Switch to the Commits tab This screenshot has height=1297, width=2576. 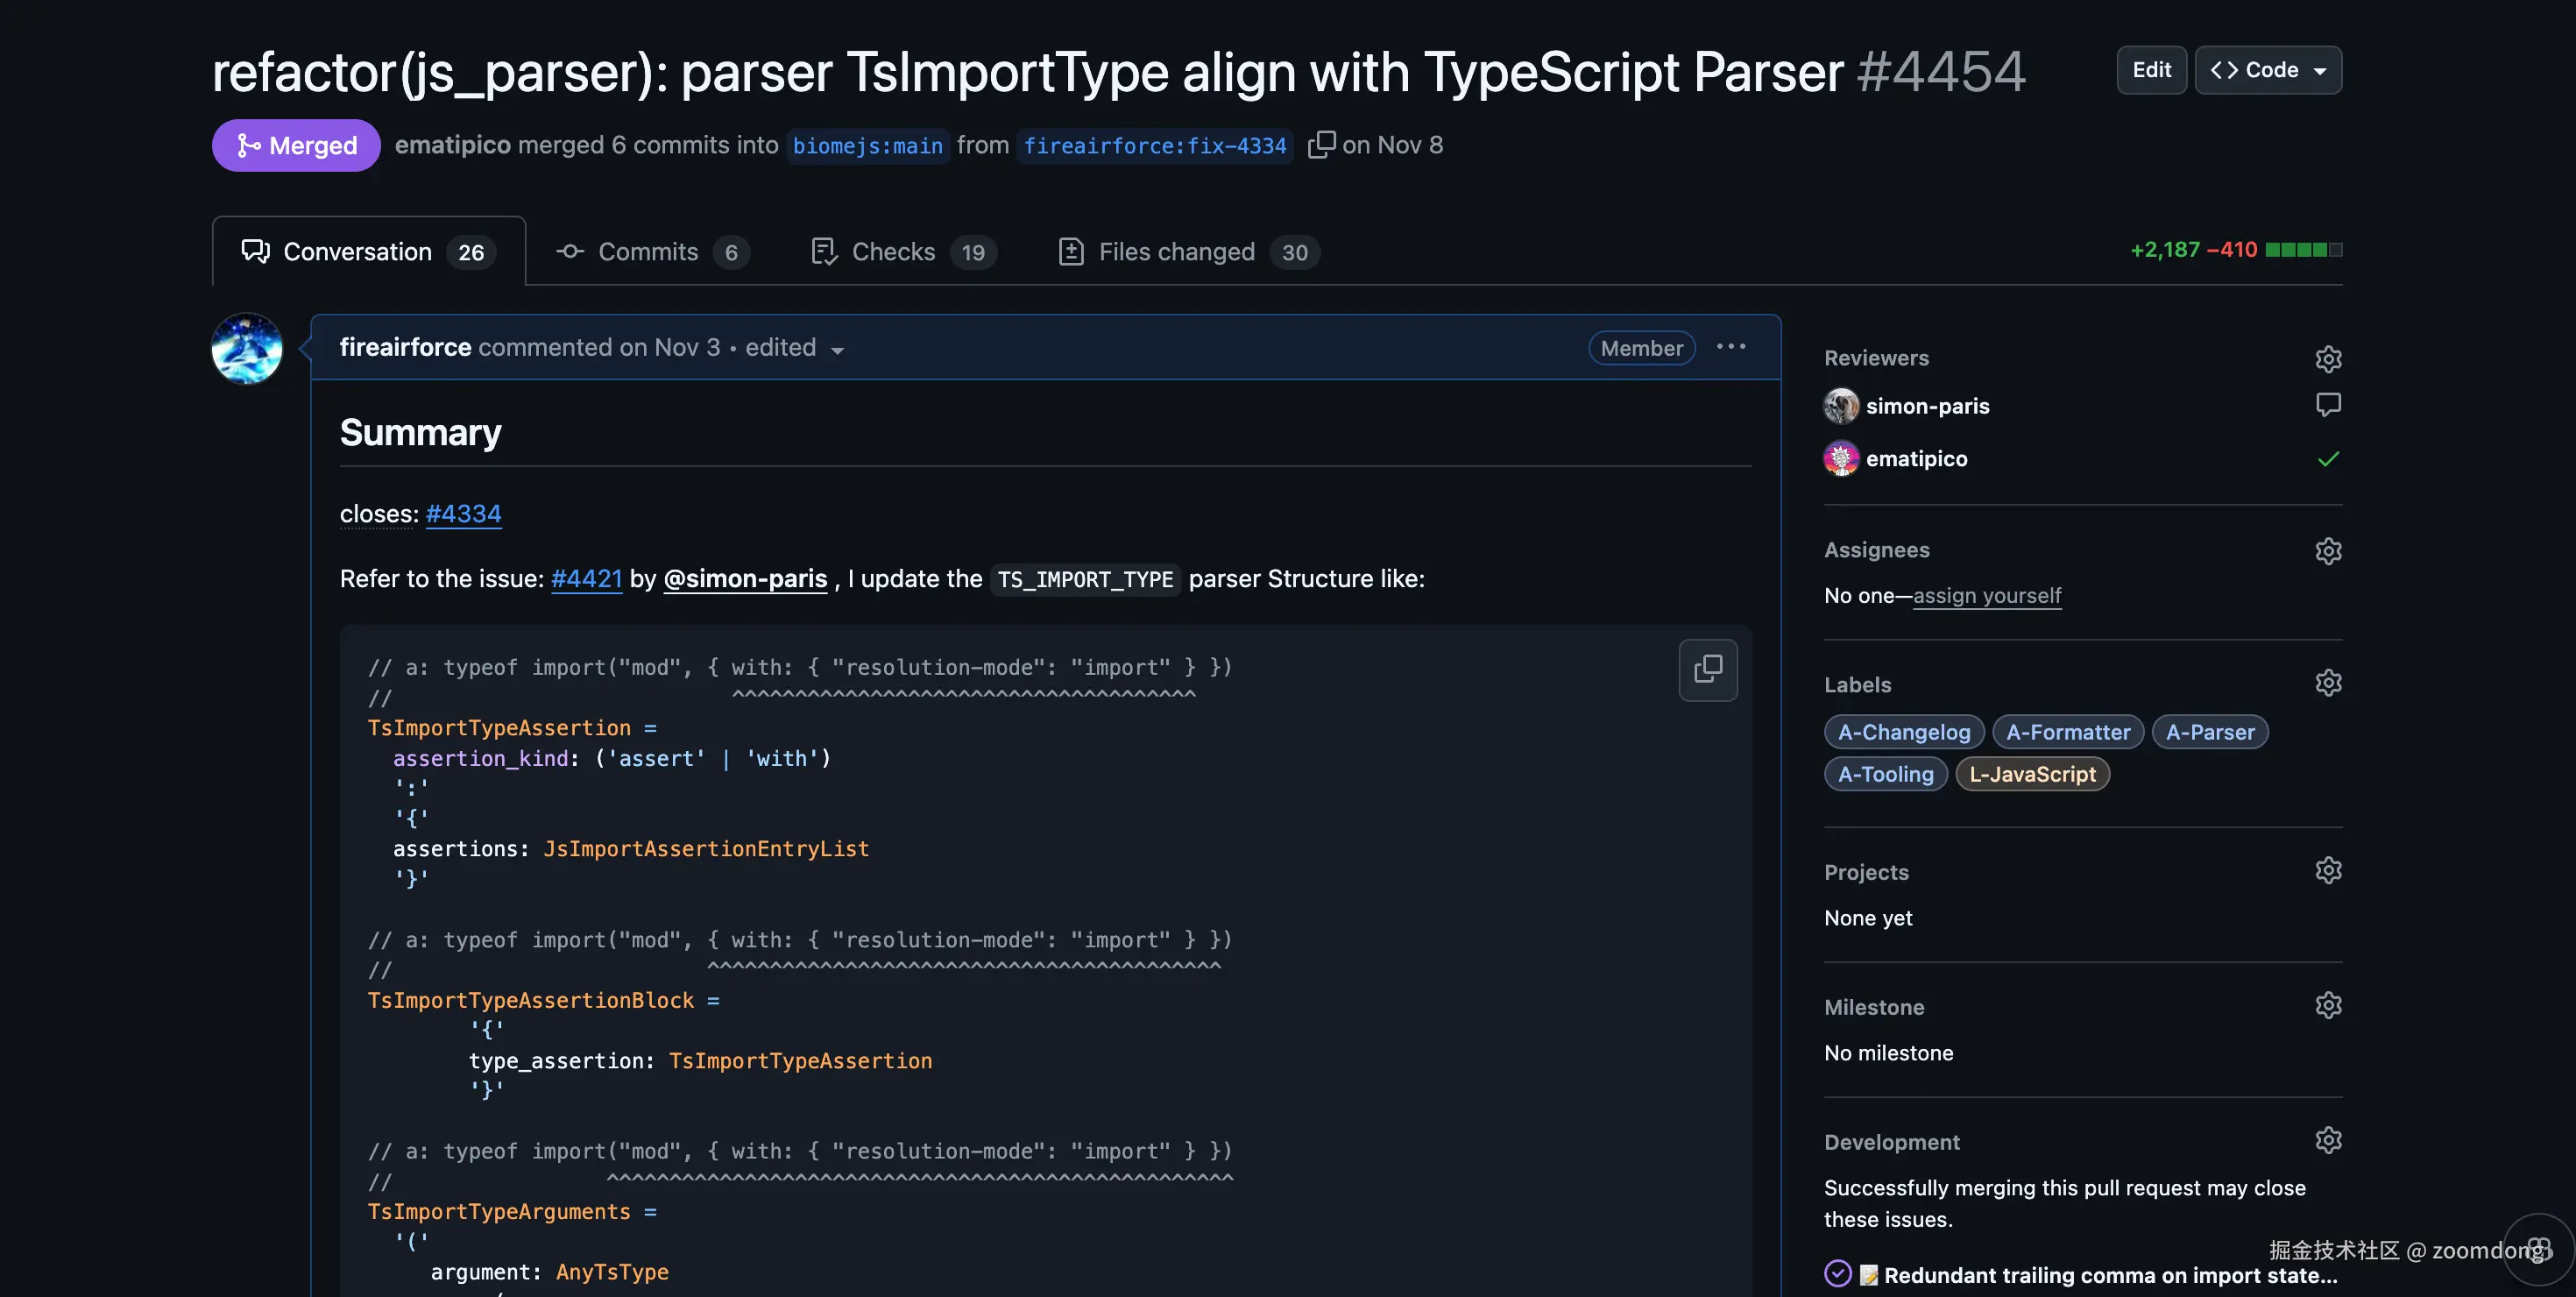[650, 252]
